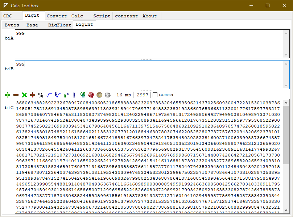Click the red divide icon
The image size is (293, 217).
coord(33,95)
